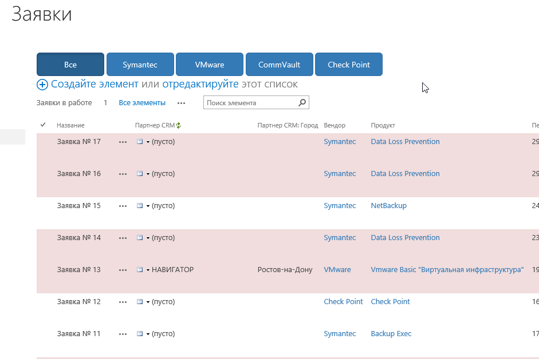Open the ellipsis menu for Заявка № 11
This screenshot has height=359, width=539.
pyautogui.click(x=123, y=334)
